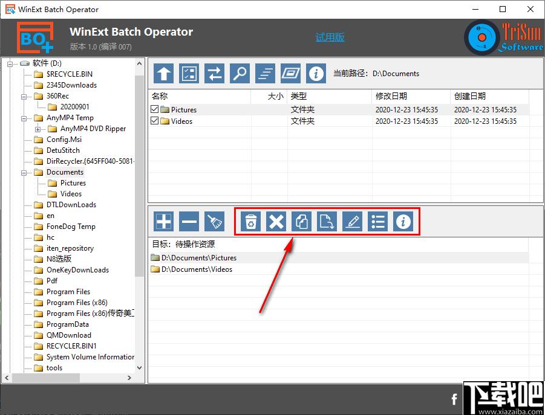
Task: Select the D:\Documents\Pictures target row
Action: pyautogui.click(x=338, y=258)
